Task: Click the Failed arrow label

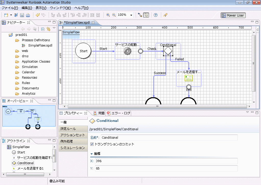Action: click(179, 59)
